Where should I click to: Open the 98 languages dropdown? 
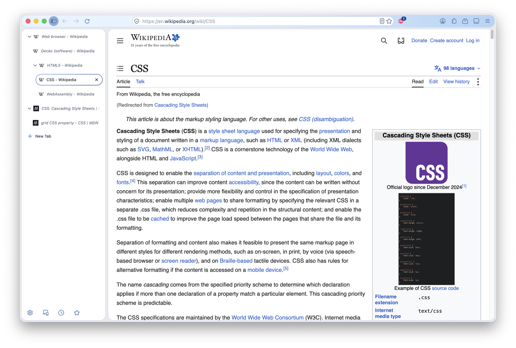point(458,68)
